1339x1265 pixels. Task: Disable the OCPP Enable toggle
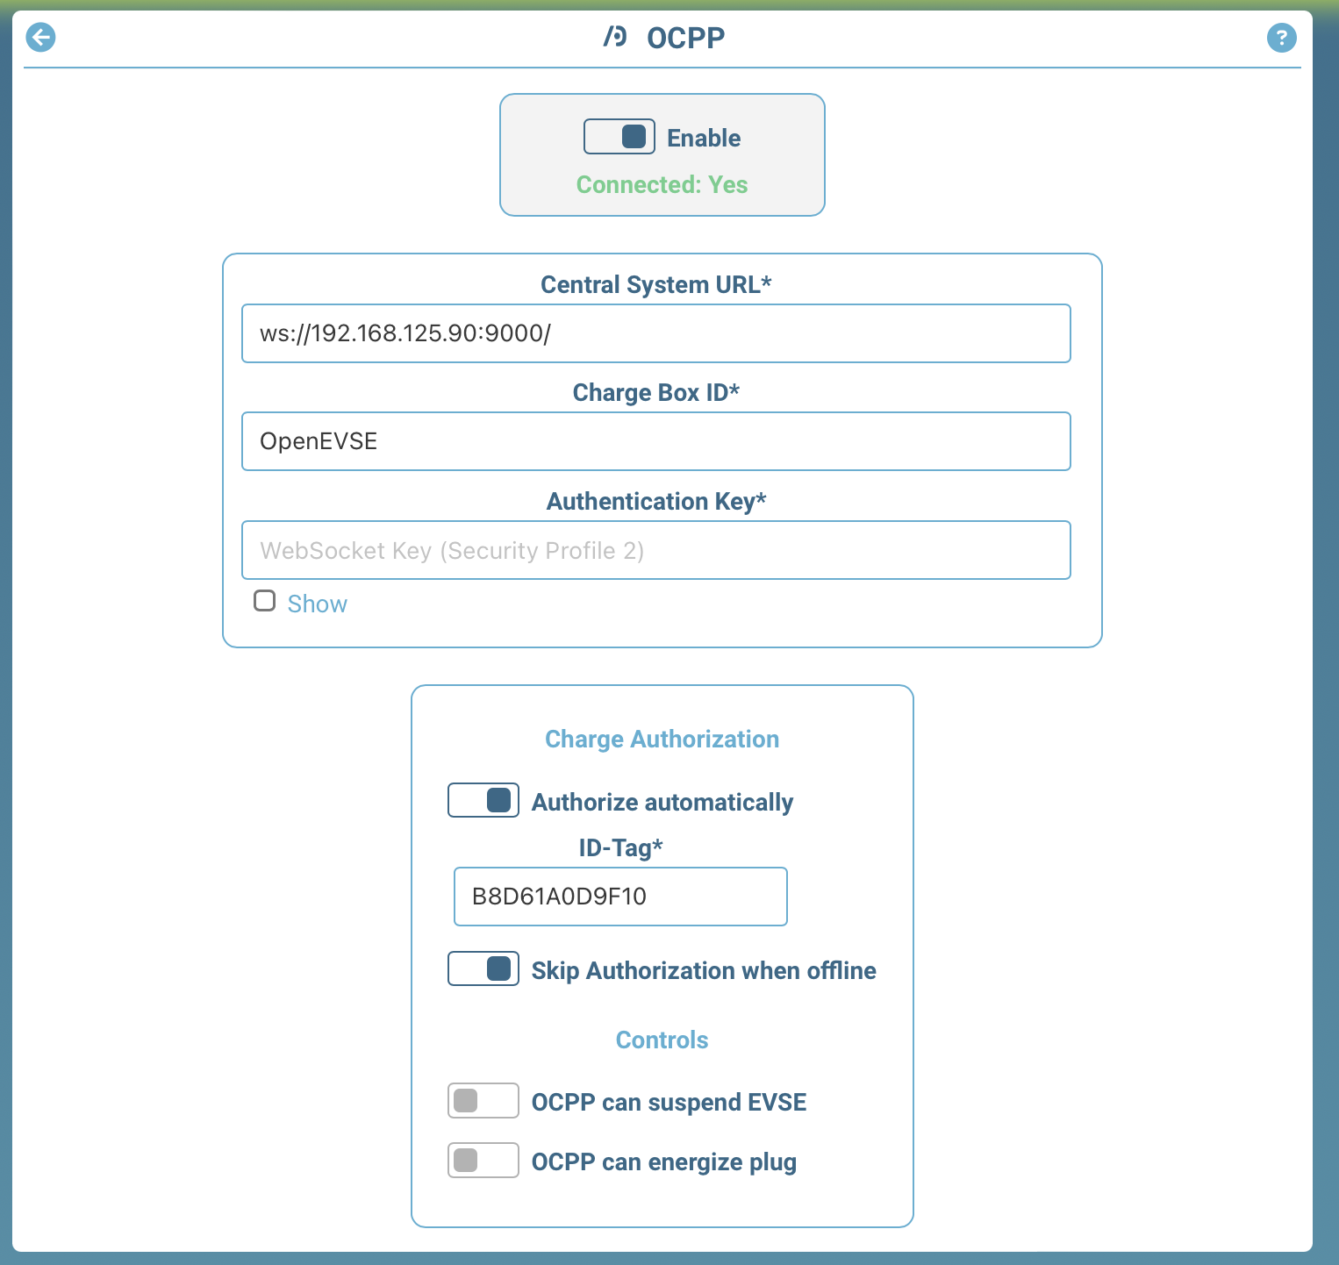[619, 136]
